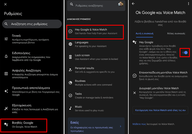Open Hey Google & Voice Match setting
This screenshot has width=192, height=134.
[x=95, y=32]
